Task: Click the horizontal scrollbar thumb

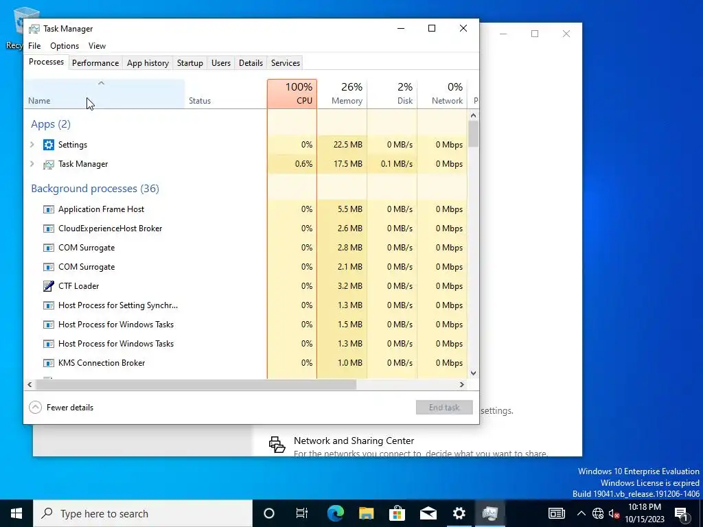Action: (196, 384)
